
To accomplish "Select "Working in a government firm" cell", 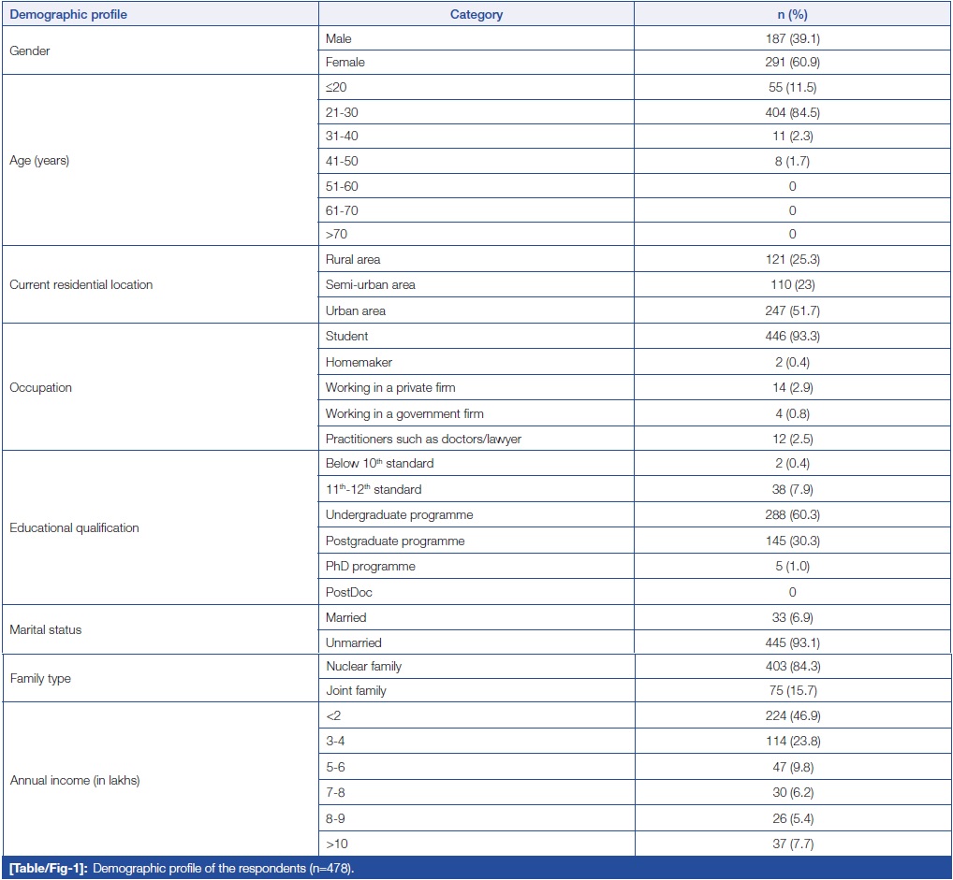I will tap(404, 413).
